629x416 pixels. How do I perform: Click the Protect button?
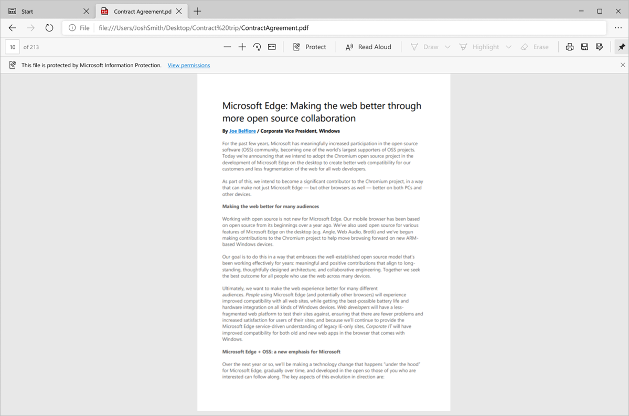(x=310, y=47)
